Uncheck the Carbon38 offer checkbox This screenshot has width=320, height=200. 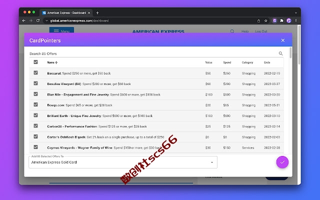click(x=35, y=125)
